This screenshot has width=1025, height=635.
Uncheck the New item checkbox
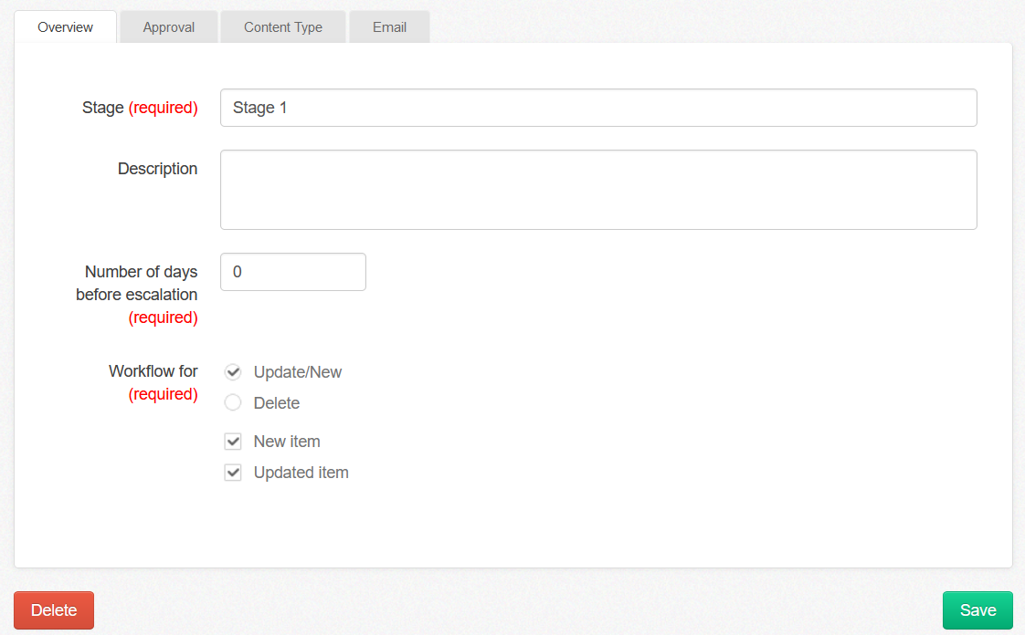[x=232, y=441]
